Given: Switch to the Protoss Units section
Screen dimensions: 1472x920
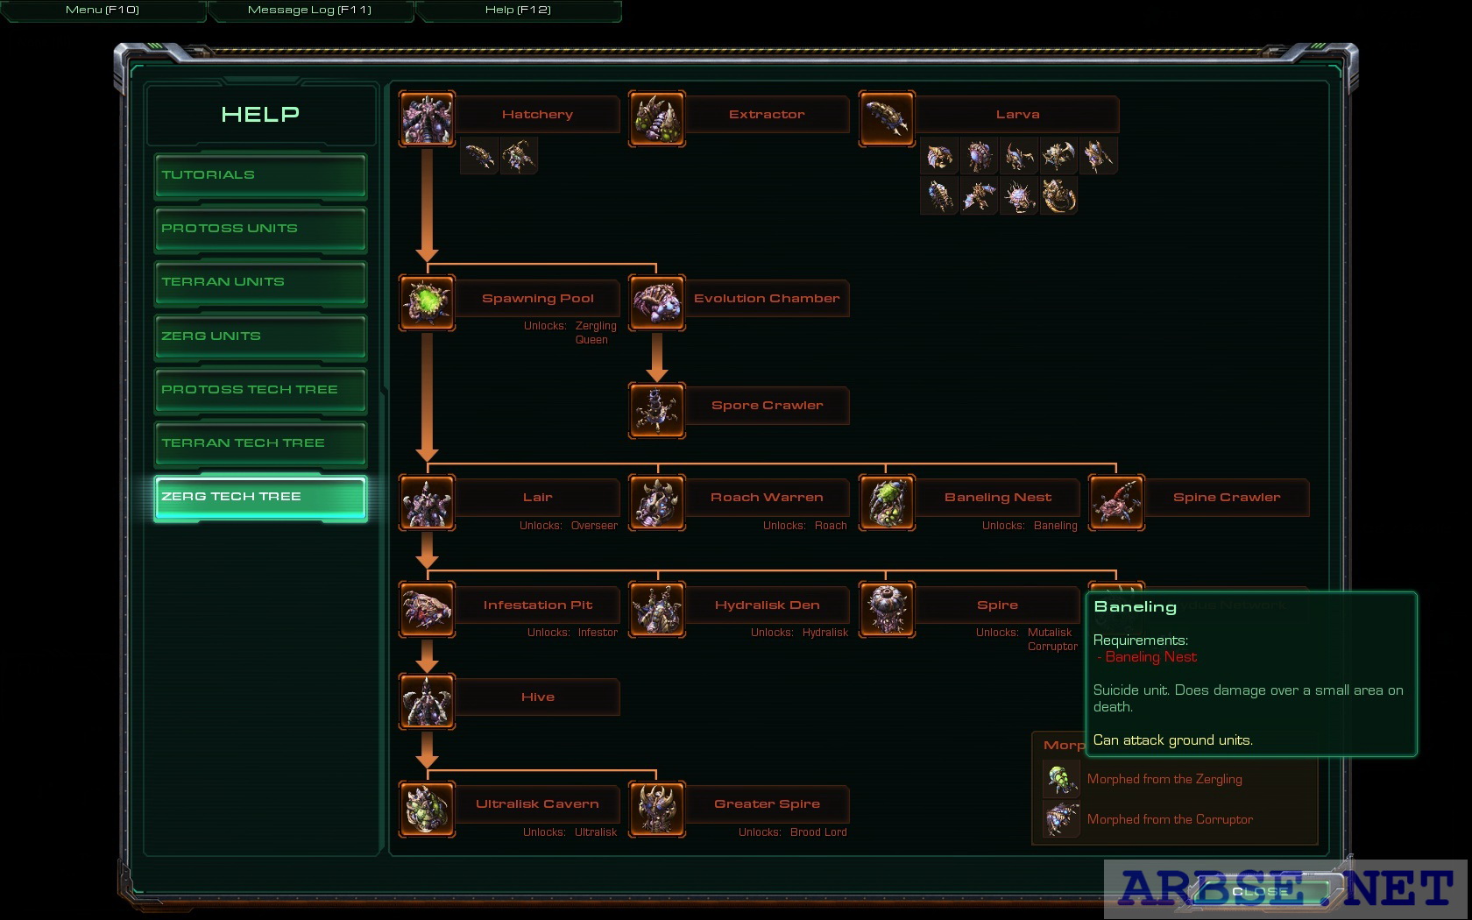Looking at the screenshot, I should (260, 229).
